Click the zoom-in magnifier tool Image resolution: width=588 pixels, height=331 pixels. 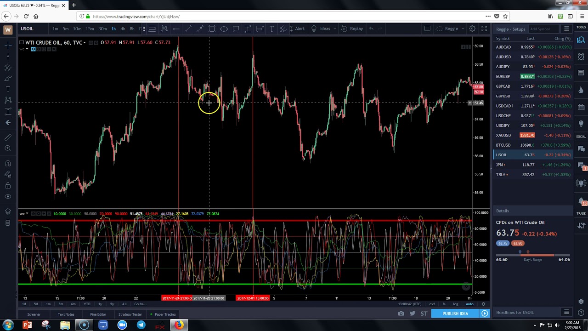tap(8, 148)
